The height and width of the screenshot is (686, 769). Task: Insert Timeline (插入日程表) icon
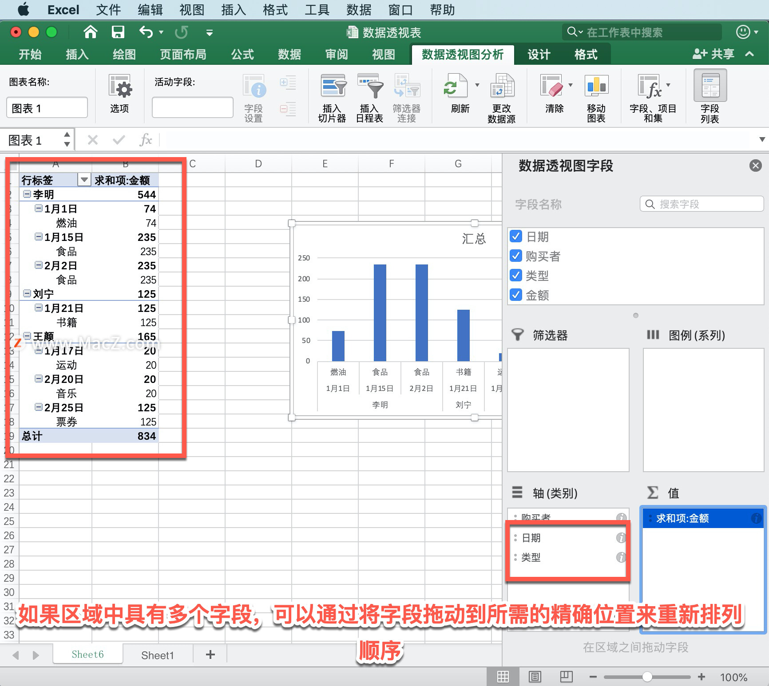[x=370, y=86]
